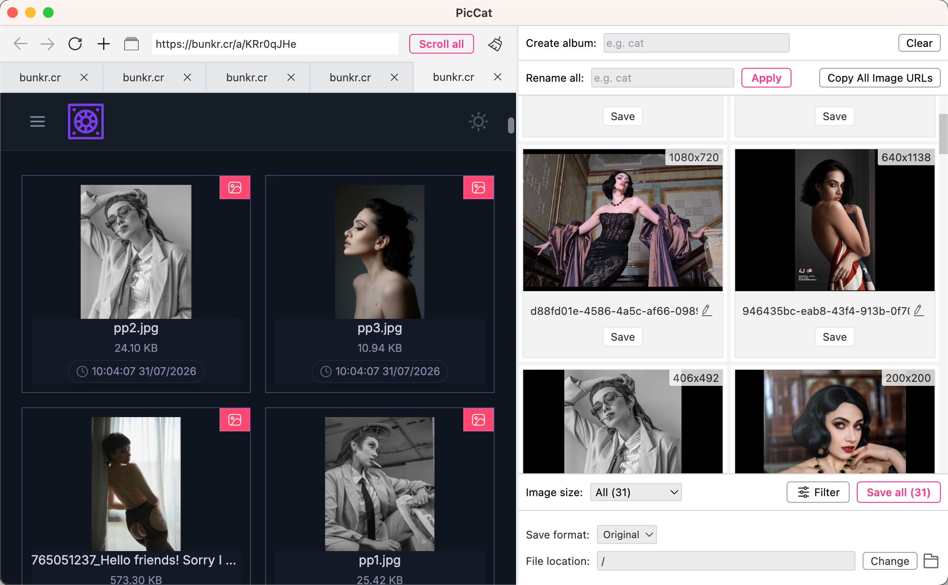Focus the Rename all input
Image resolution: width=948 pixels, height=585 pixels.
coord(662,78)
